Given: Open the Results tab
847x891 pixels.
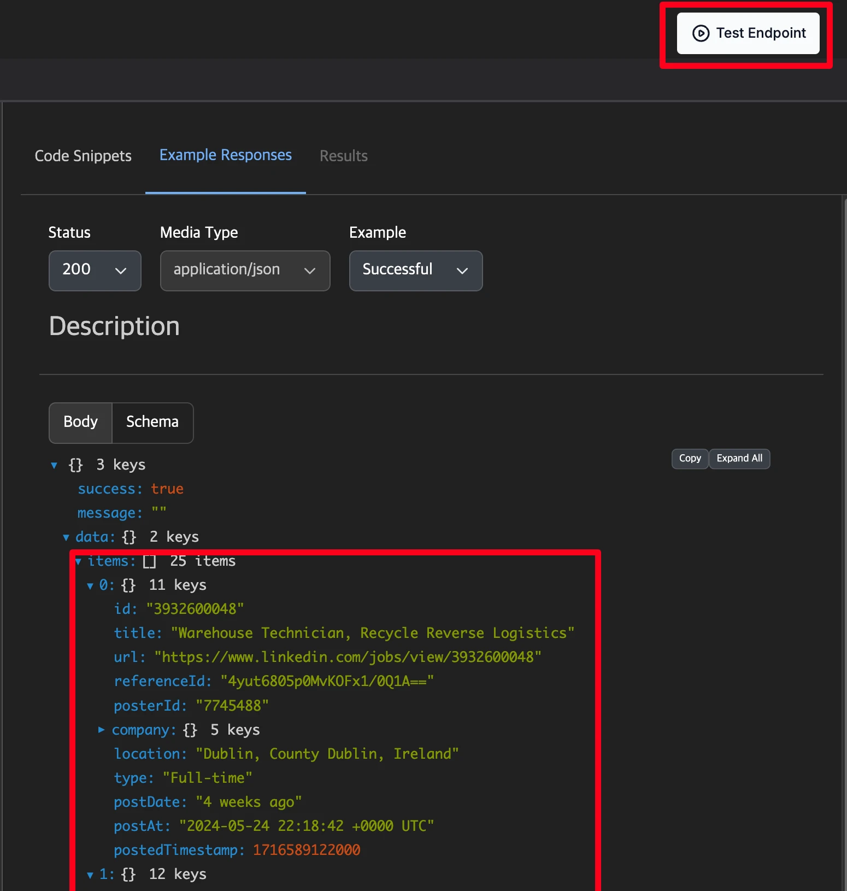Looking at the screenshot, I should (343, 156).
